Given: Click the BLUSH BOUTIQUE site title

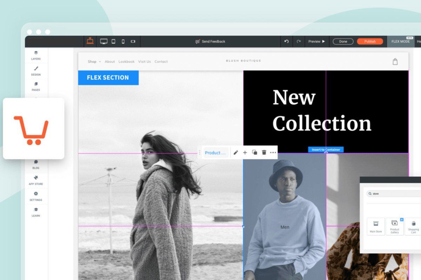Looking at the screenshot, I should click(x=243, y=61).
